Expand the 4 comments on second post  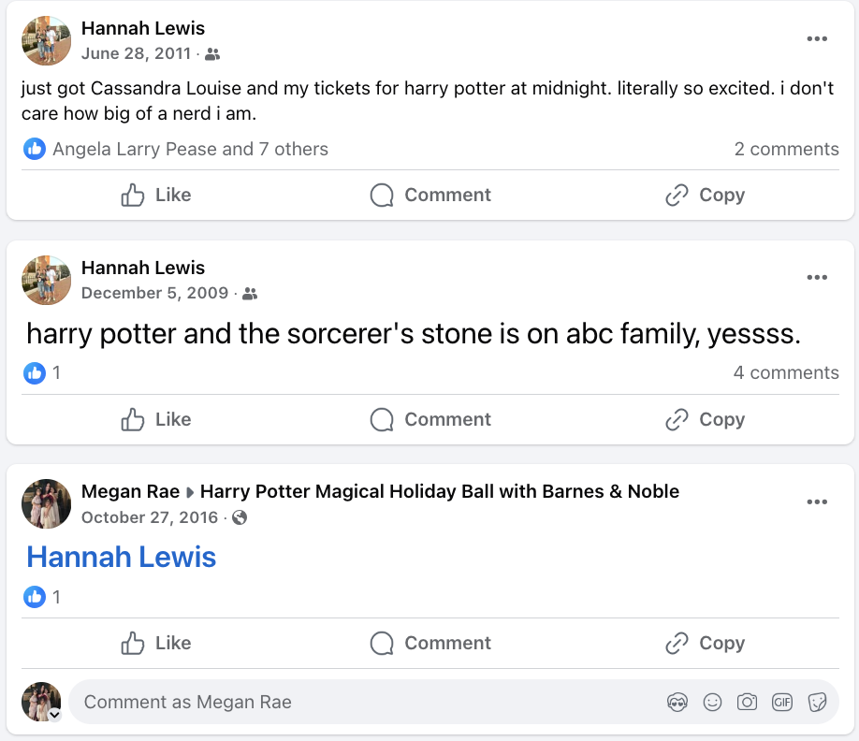pyautogui.click(x=786, y=372)
